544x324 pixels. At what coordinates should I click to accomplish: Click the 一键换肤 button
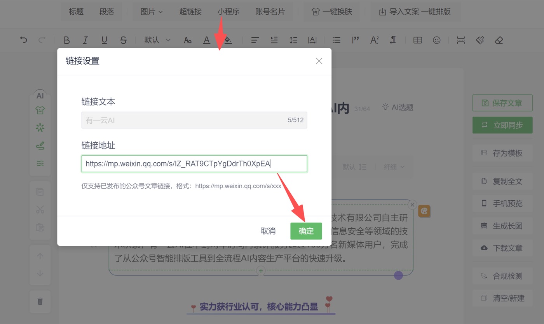coord(332,12)
